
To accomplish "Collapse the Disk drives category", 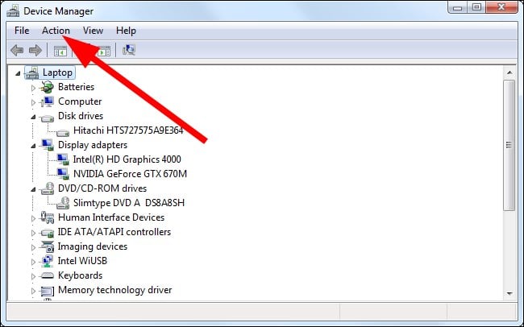I will [33, 117].
